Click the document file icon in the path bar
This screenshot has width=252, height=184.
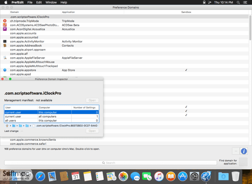tap(34, 126)
